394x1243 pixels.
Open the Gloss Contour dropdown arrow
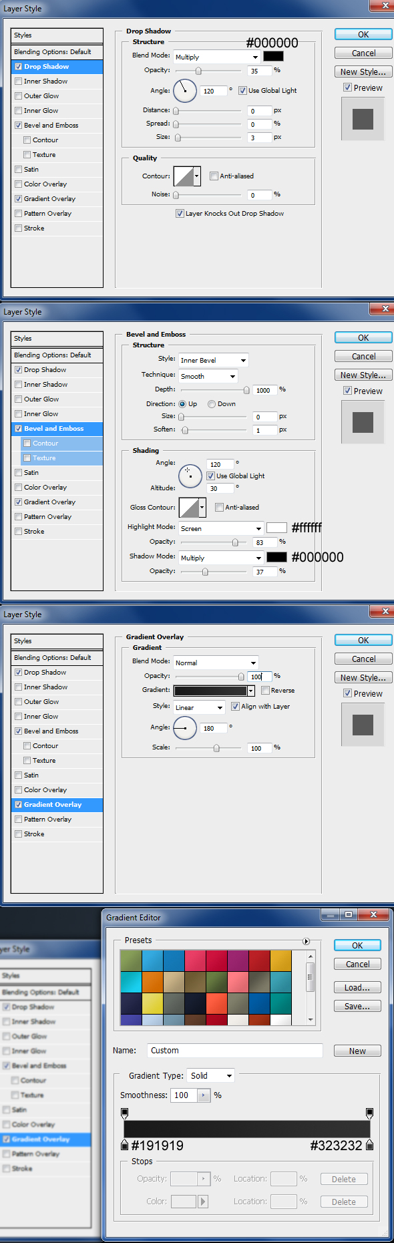point(202,508)
